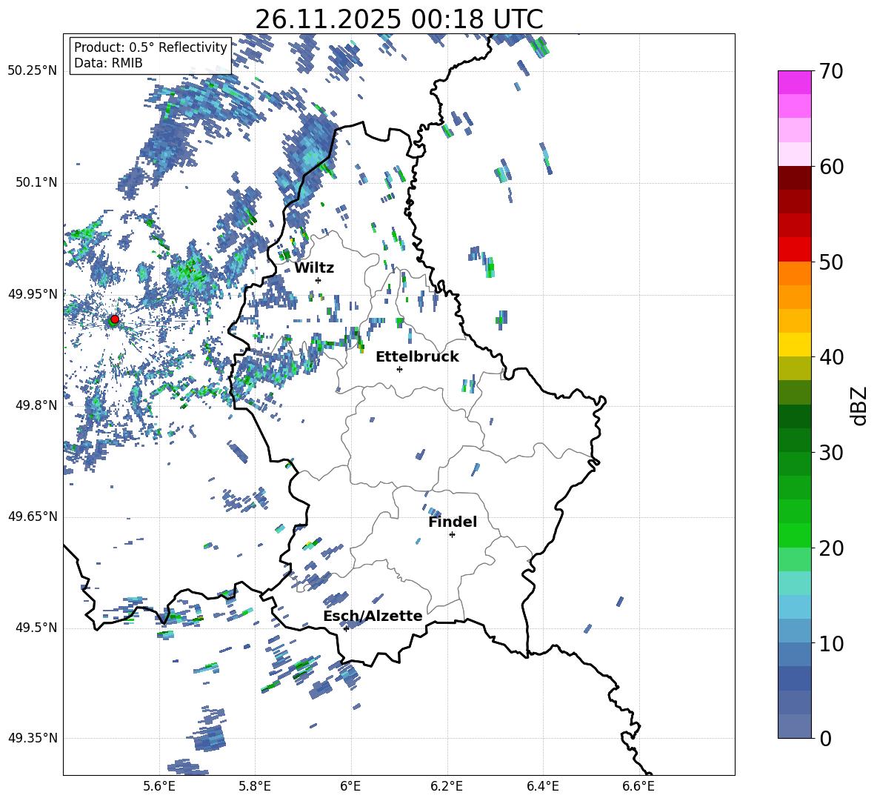Click the dark red 60 dBZ color band
The height and width of the screenshot is (801, 877).
[x=794, y=177]
